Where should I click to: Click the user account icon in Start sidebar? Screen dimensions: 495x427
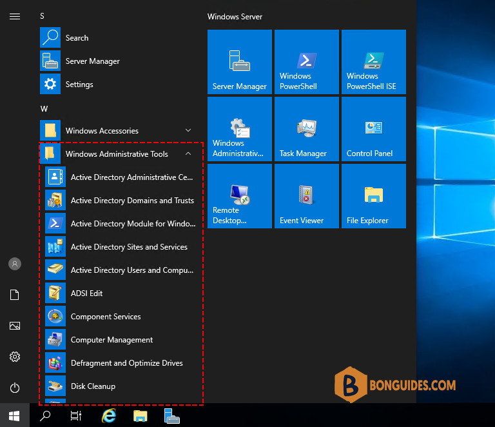tap(15, 264)
